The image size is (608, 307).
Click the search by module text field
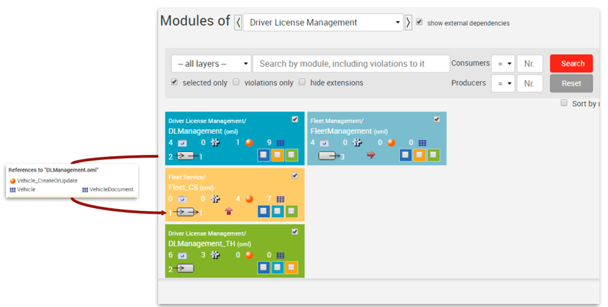click(x=351, y=64)
